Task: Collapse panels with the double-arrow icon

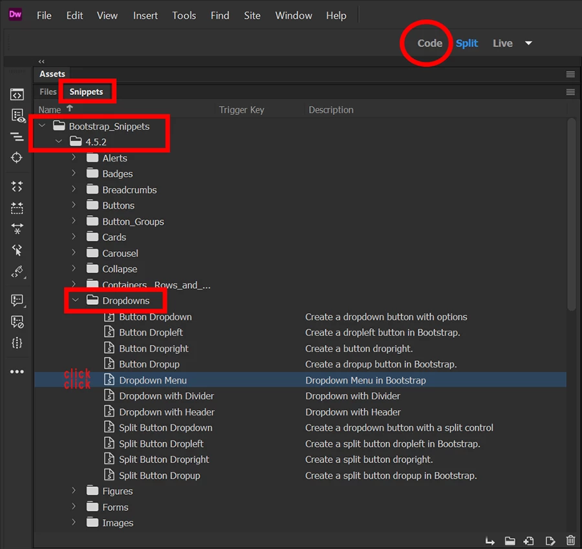Action: click(41, 61)
